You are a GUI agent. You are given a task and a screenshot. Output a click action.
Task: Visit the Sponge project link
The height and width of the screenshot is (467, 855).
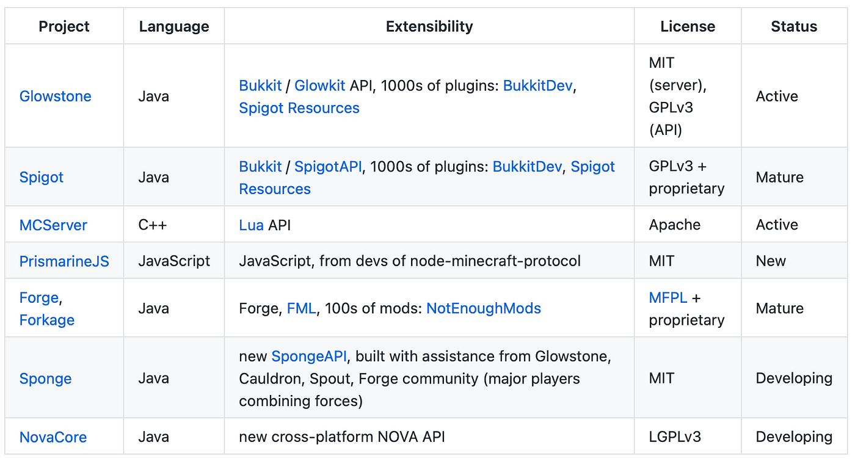pyautogui.click(x=45, y=378)
